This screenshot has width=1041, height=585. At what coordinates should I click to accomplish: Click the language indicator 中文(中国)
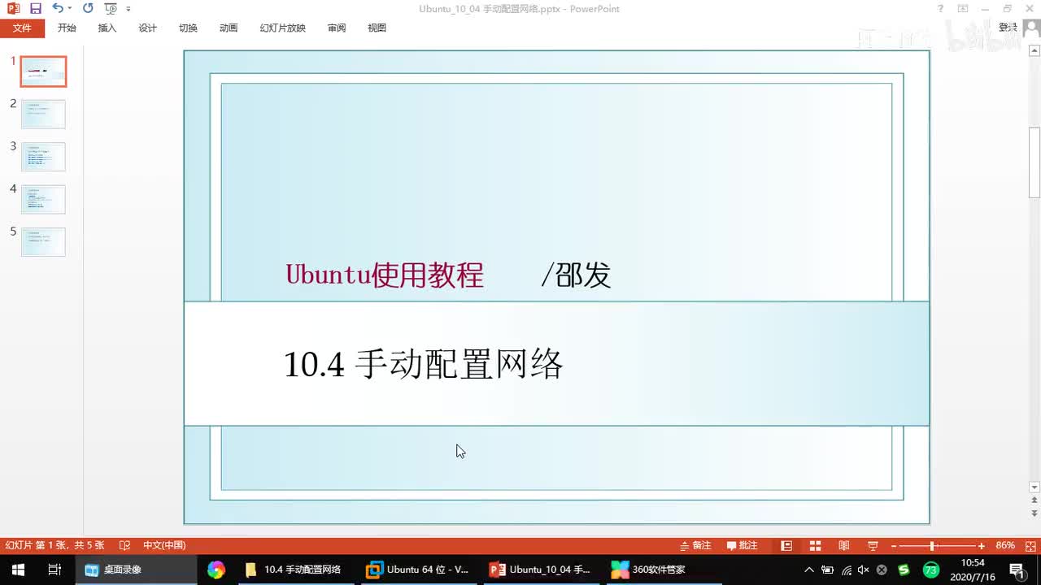pyautogui.click(x=164, y=545)
